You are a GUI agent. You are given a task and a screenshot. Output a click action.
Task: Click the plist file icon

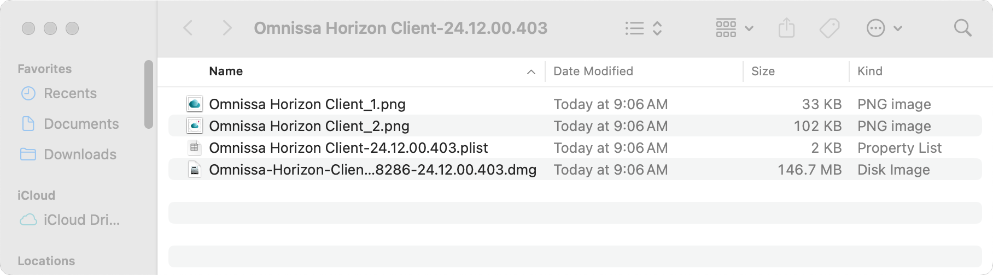[x=195, y=147]
